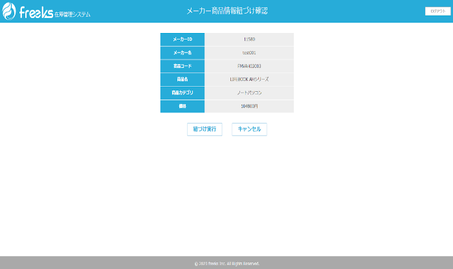Viewport: 453px width, 269px height.
Task: Select the 在庫管理システム text beside the logo
Action: click(x=72, y=14)
